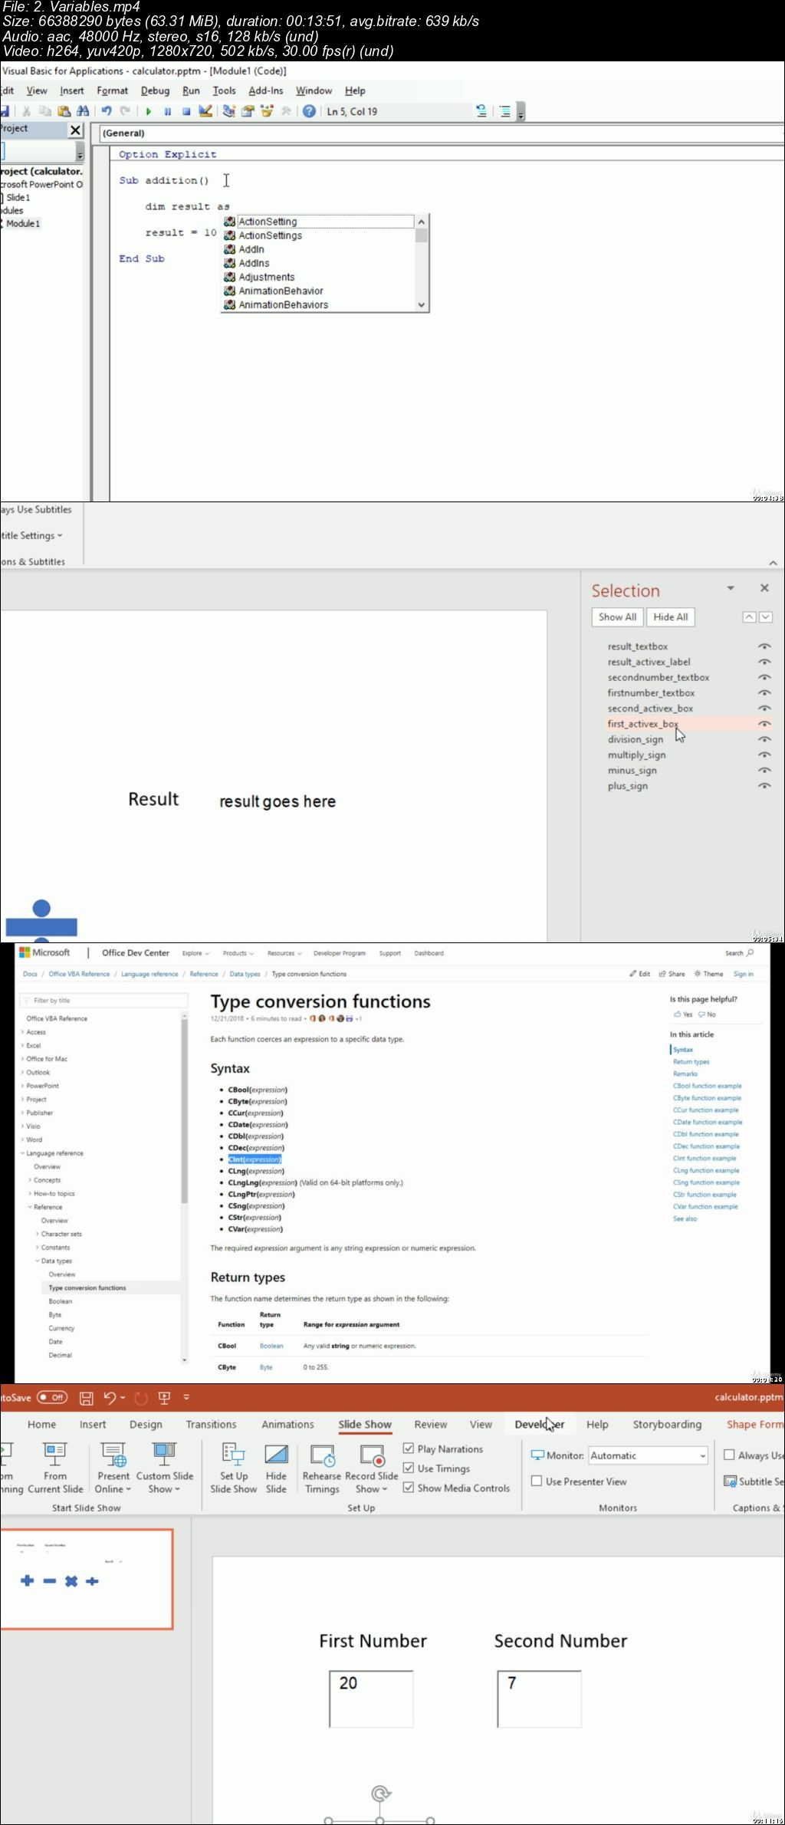Open Present Online option
785x1825 pixels.
click(x=113, y=1468)
